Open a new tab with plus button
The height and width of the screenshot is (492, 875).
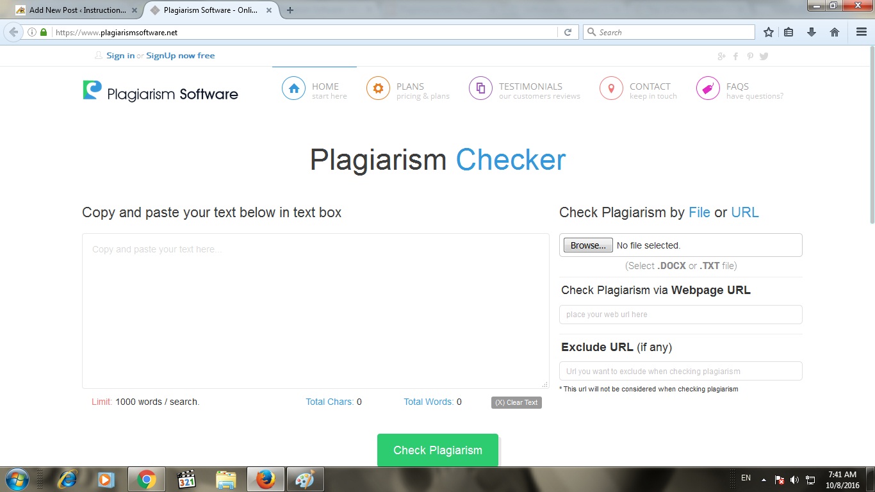(290, 10)
